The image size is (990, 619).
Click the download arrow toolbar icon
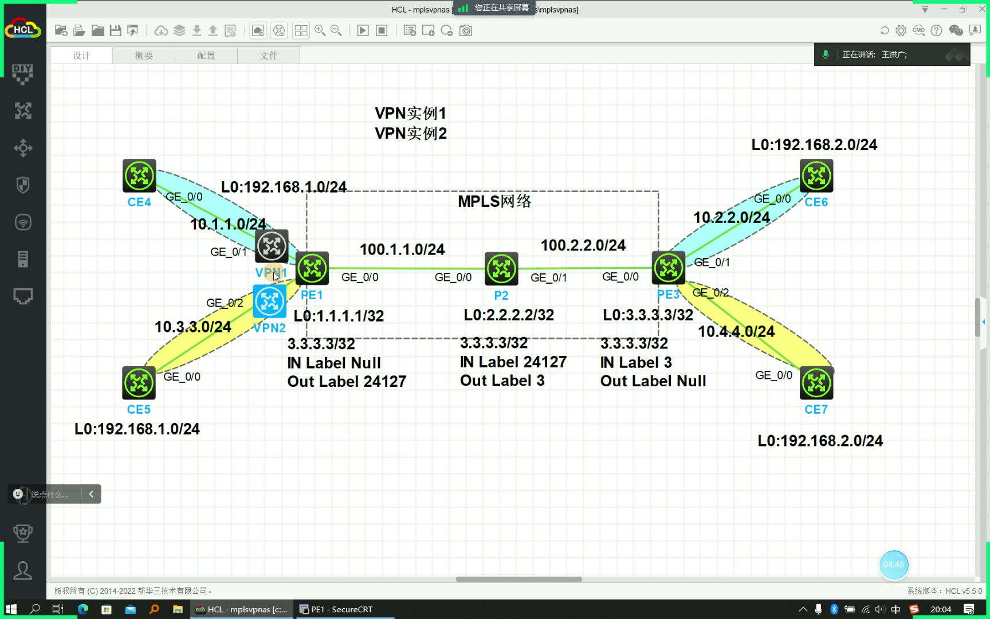(x=197, y=30)
